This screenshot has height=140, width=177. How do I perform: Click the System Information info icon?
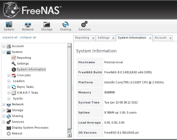coord(14,70)
